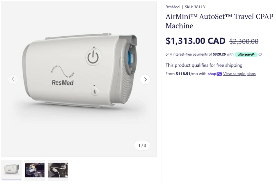Click the Afterpay info icon
The width and height of the screenshot is (276, 184).
coord(260,55)
